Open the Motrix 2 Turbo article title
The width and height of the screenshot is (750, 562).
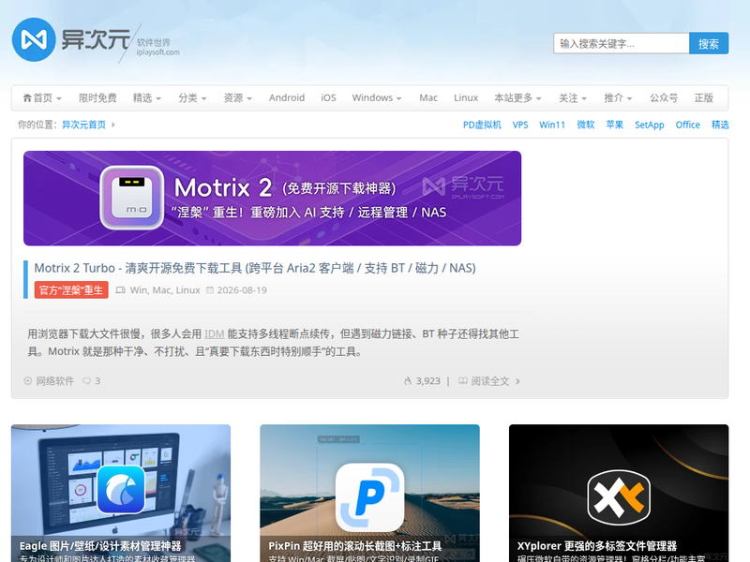pyautogui.click(x=255, y=268)
